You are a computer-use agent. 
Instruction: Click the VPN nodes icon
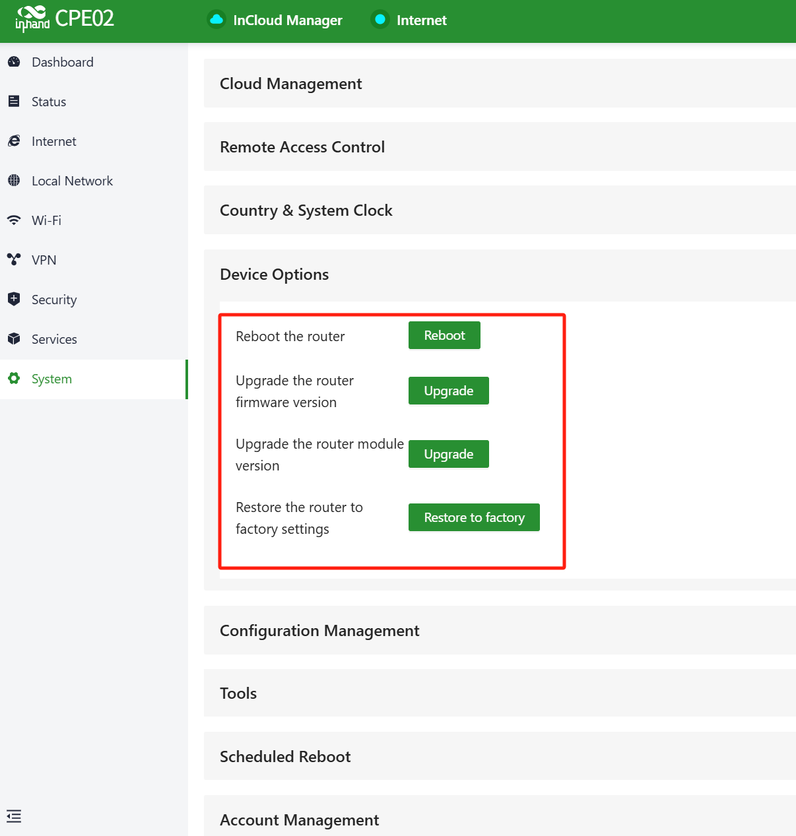tap(14, 260)
